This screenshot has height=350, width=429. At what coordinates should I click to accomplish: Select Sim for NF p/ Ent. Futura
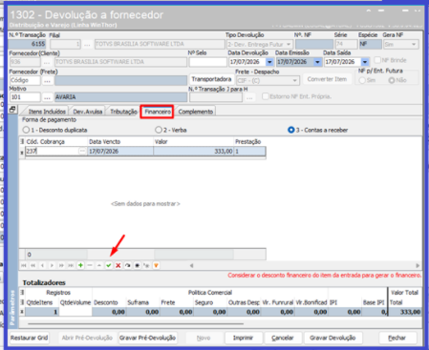362,80
